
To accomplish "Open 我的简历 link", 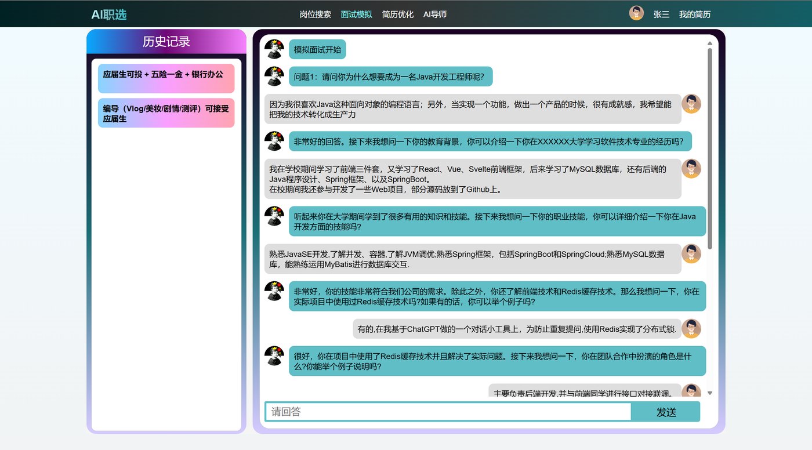I will pyautogui.click(x=695, y=14).
